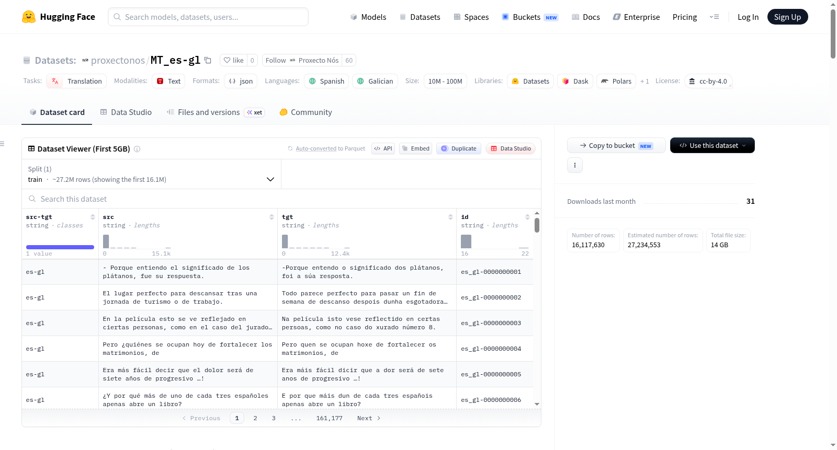Sort the src column

point(272,217)
